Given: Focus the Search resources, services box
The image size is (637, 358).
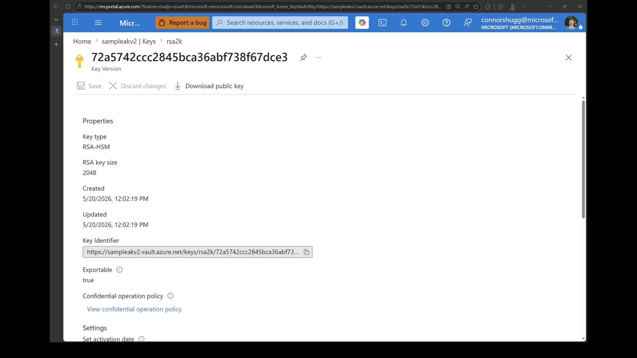Looking at the screenshot, I should (x=280, y=22).
